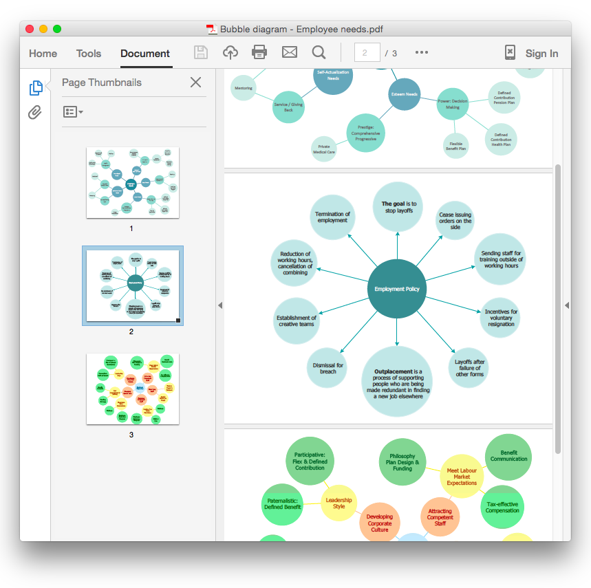Click 'Sending staff for training' bubble
The width and height of the screenshot is (591, 588).
pos(501,259)
